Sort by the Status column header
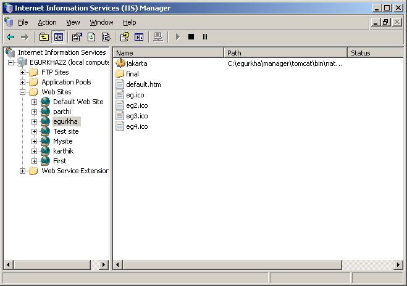Viewport: 407px width, 286px height. [376, 53]
